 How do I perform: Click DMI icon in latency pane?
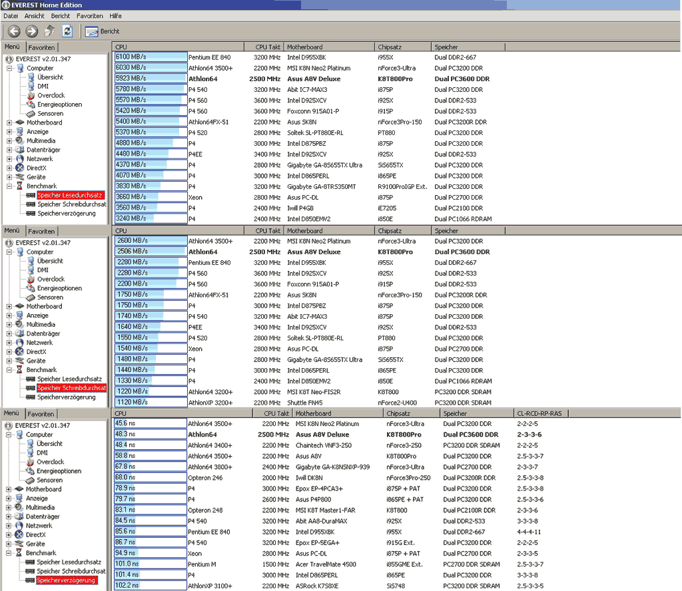pyautogui.click(x=30, y=453)
